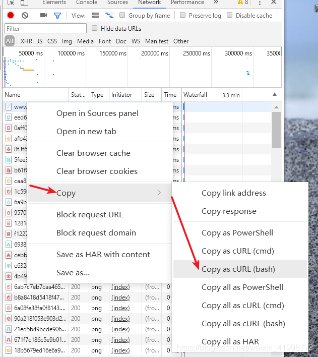The height and width of the screenshot is (357, 318).
Task: Select Block request URL
Action: click(x=100, y=214)
